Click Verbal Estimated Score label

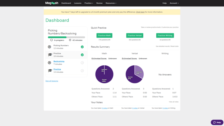[129, 58]
